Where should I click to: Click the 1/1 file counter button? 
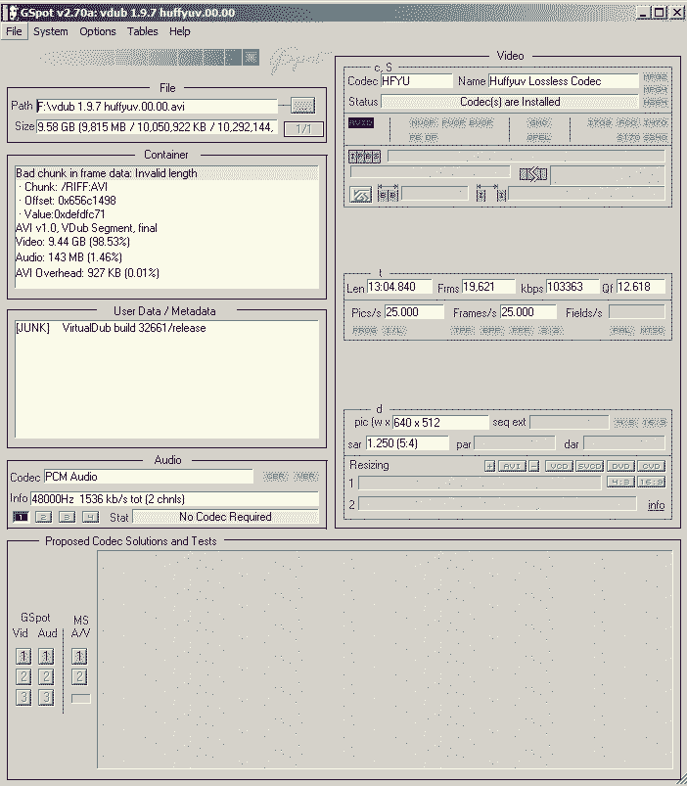(x=303, y=129)
